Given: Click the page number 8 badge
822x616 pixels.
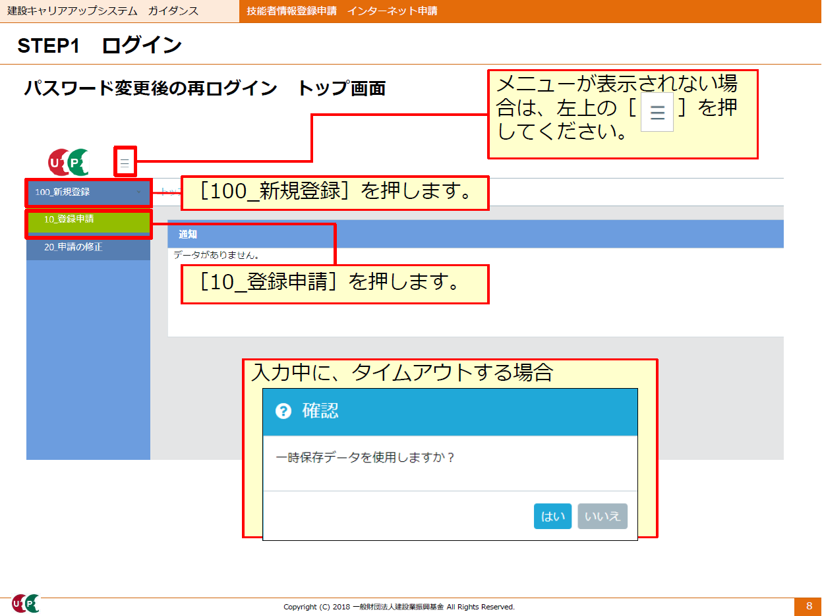Looking at the screenshot, I should click(x=808, y=606).
